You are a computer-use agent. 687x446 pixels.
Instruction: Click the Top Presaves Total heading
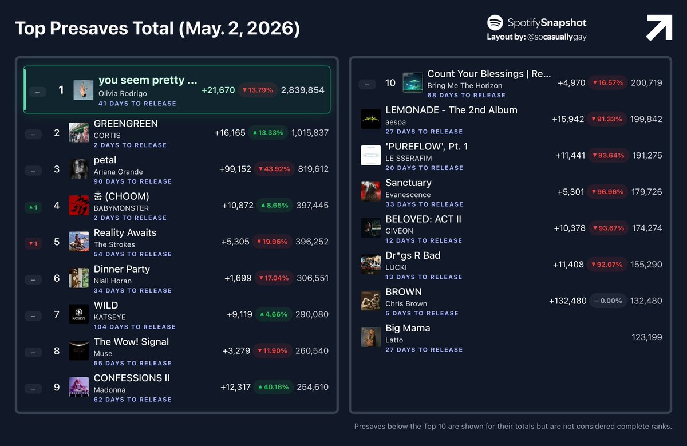(157, 29)
